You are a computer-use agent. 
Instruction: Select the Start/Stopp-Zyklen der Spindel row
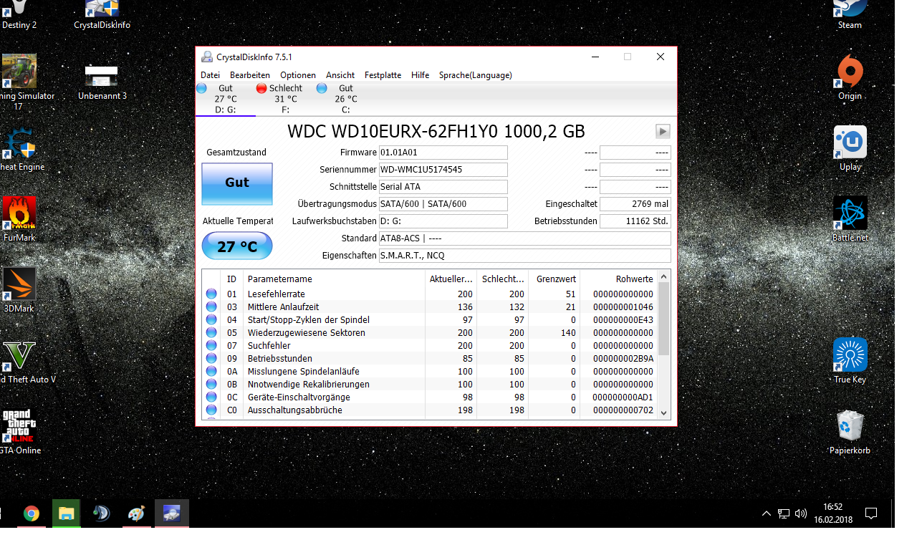(x=429, y=320)
